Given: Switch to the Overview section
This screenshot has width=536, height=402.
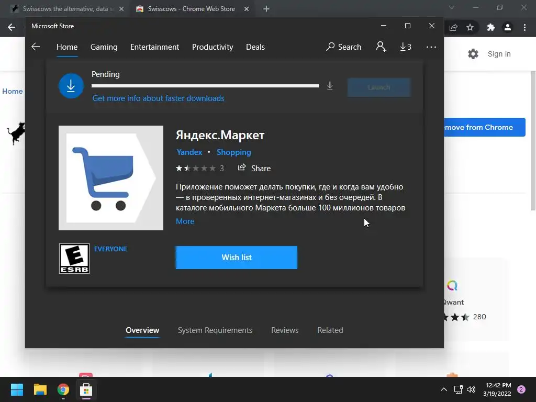Looking at the screenshot, I should [142, 330].
